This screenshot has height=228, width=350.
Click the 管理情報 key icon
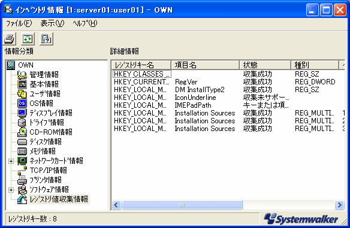coord(22,75)
